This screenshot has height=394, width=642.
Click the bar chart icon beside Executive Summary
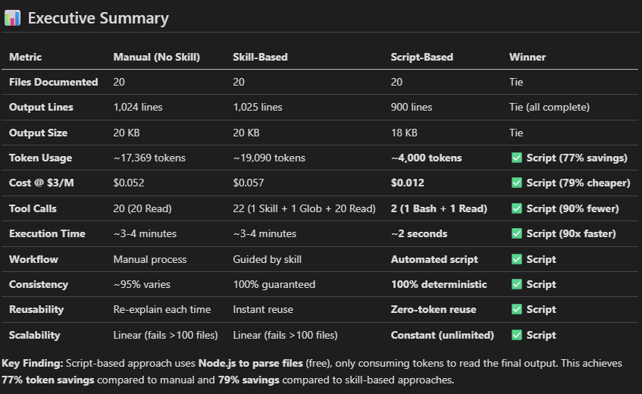tap(12, 18)
